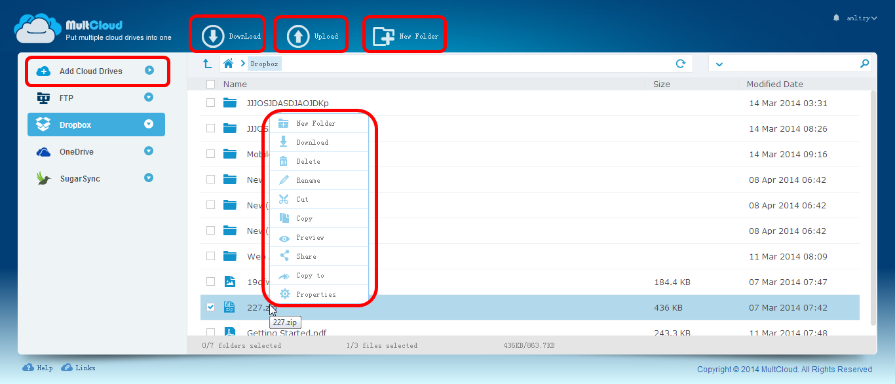Screen dimensions: 895x384
Task: Click the MultCloud cloud logo
Action: pos(38,29)
